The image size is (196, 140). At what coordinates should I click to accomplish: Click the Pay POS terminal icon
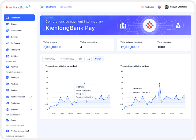(x=7, y=110)
